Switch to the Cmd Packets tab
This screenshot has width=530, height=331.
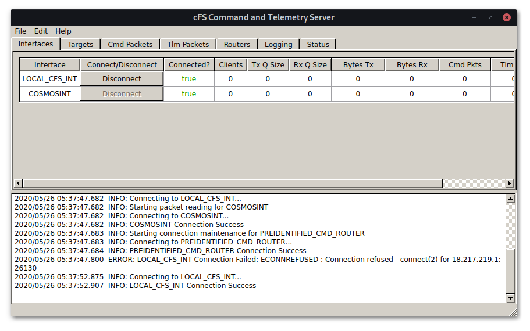click(130, 44)
